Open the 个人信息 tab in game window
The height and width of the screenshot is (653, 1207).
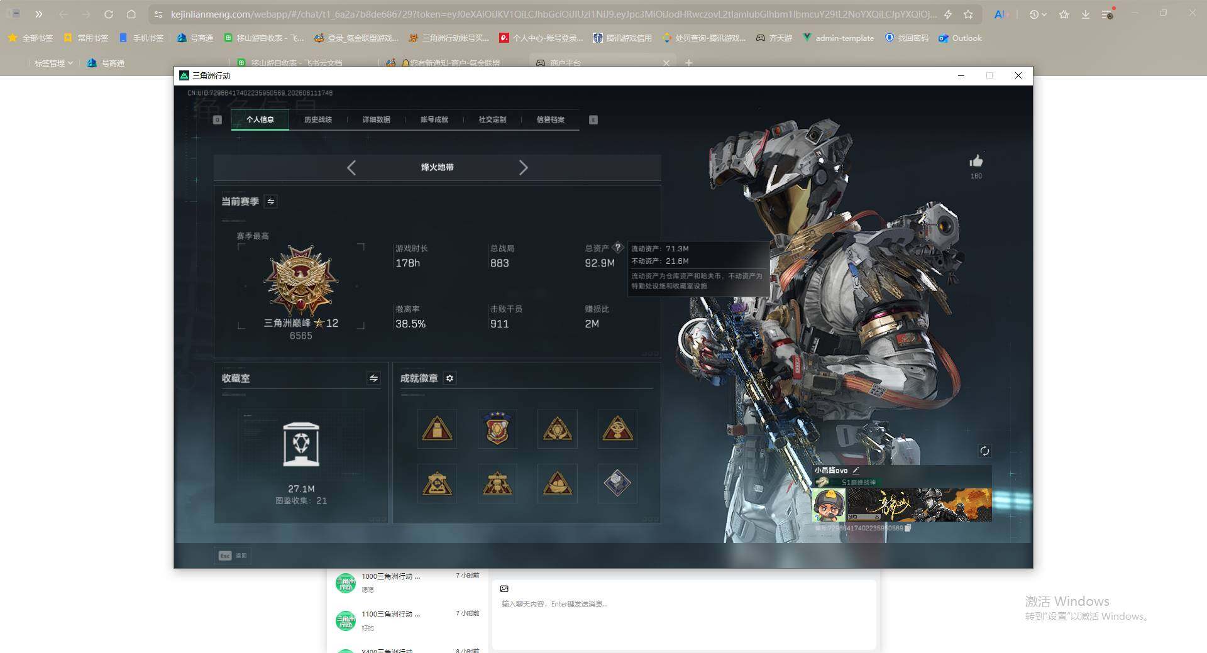coord(260,119)
